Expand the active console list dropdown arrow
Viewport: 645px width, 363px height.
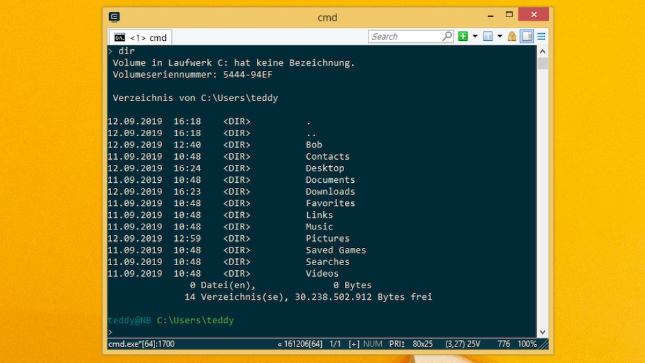tap(499, 36)
